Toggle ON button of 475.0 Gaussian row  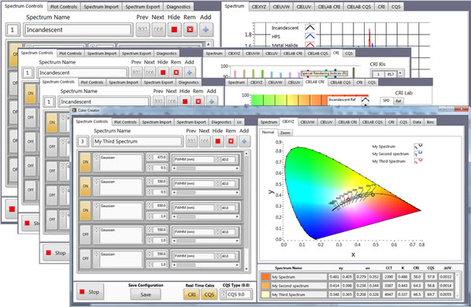[85, 161]
